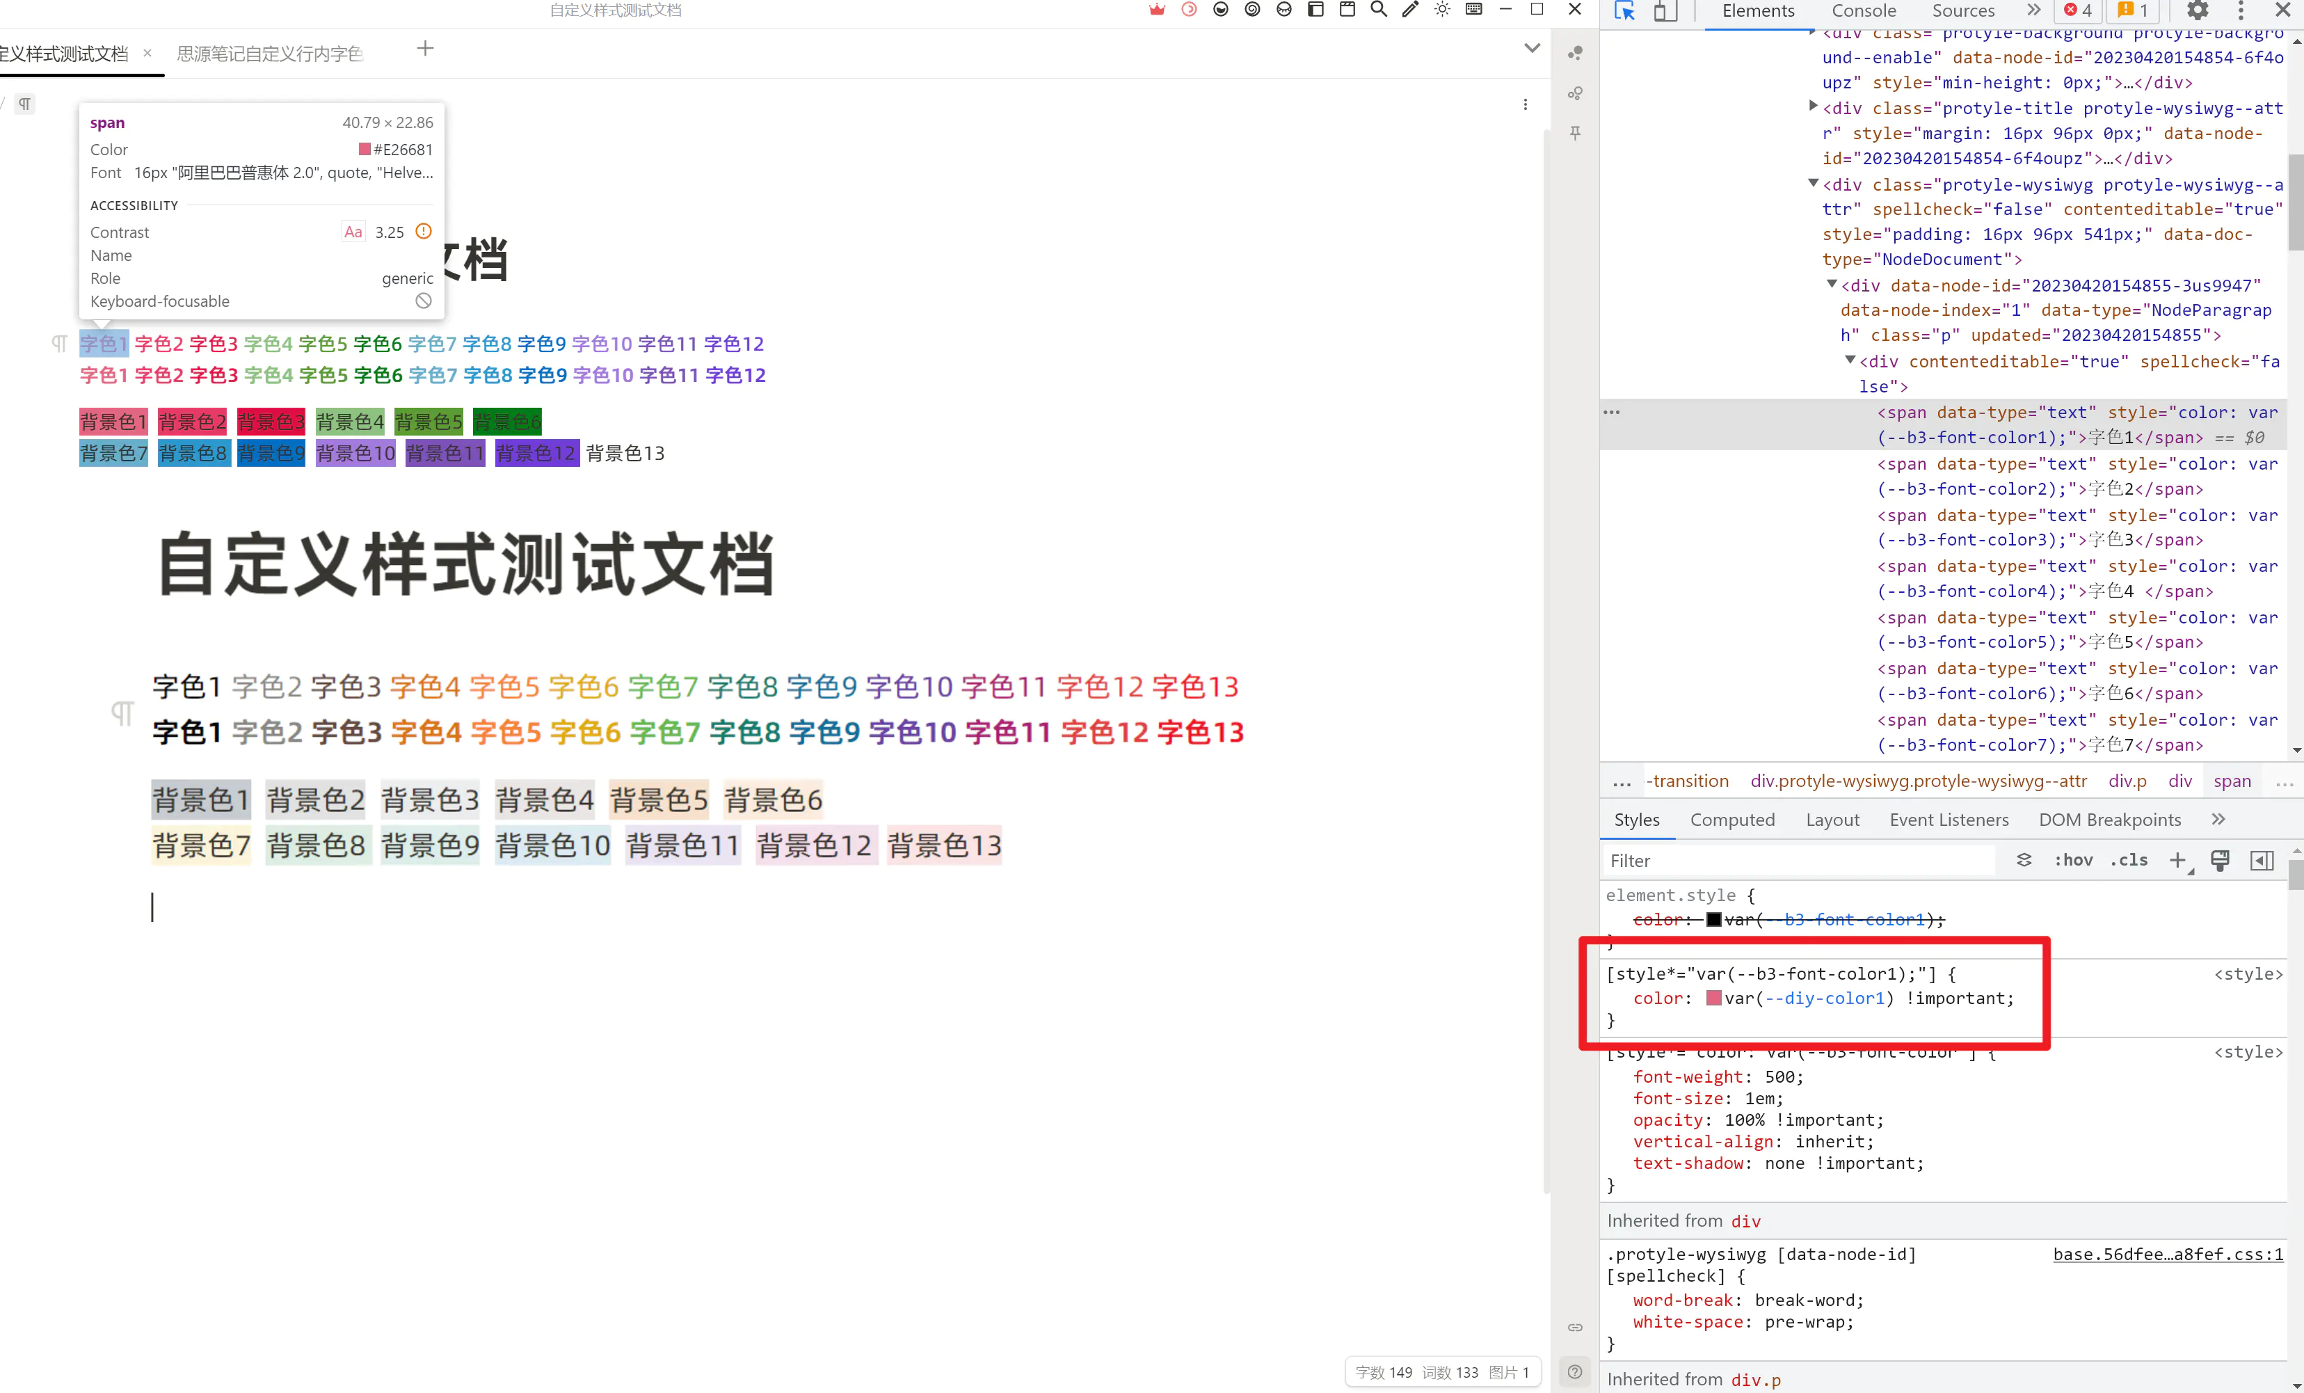Expand the protyle-title div node
The image size is (2304, 1393).
point(1813,106)
